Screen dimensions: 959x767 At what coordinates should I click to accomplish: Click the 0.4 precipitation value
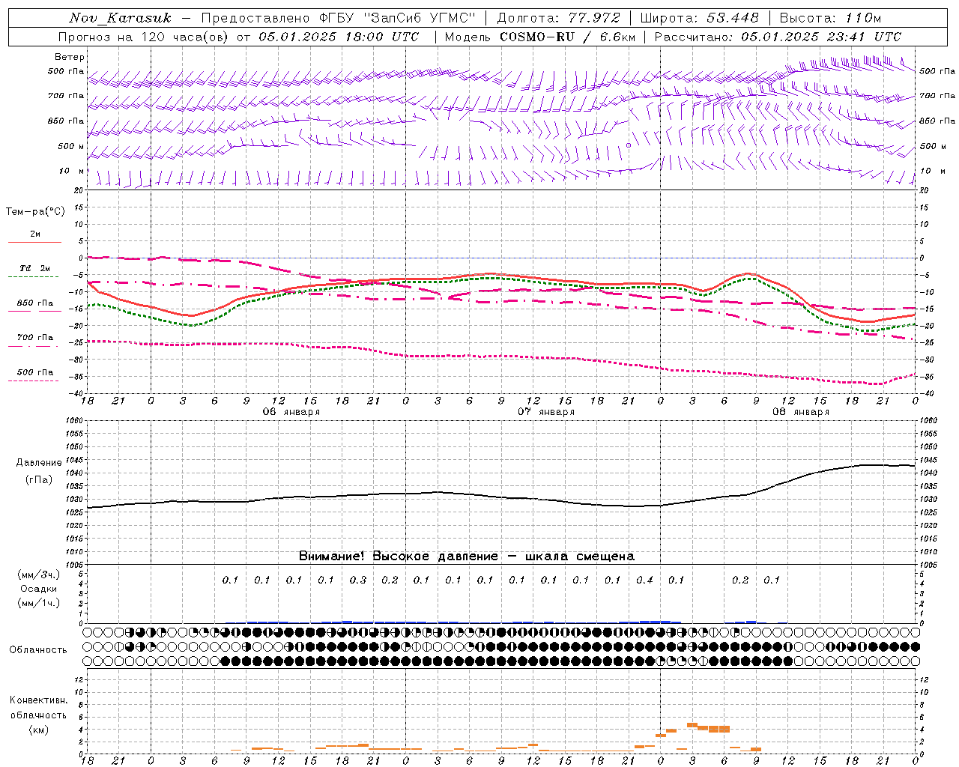point(644,580)
